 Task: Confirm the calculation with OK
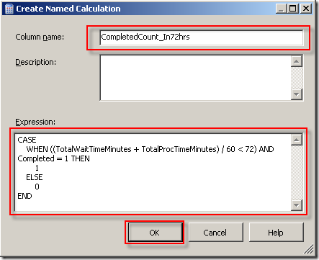(x=155, y=233)
